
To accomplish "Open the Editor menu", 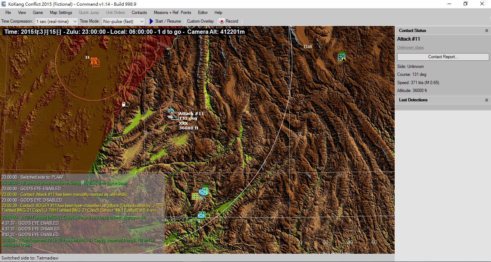I will [203, 13].
